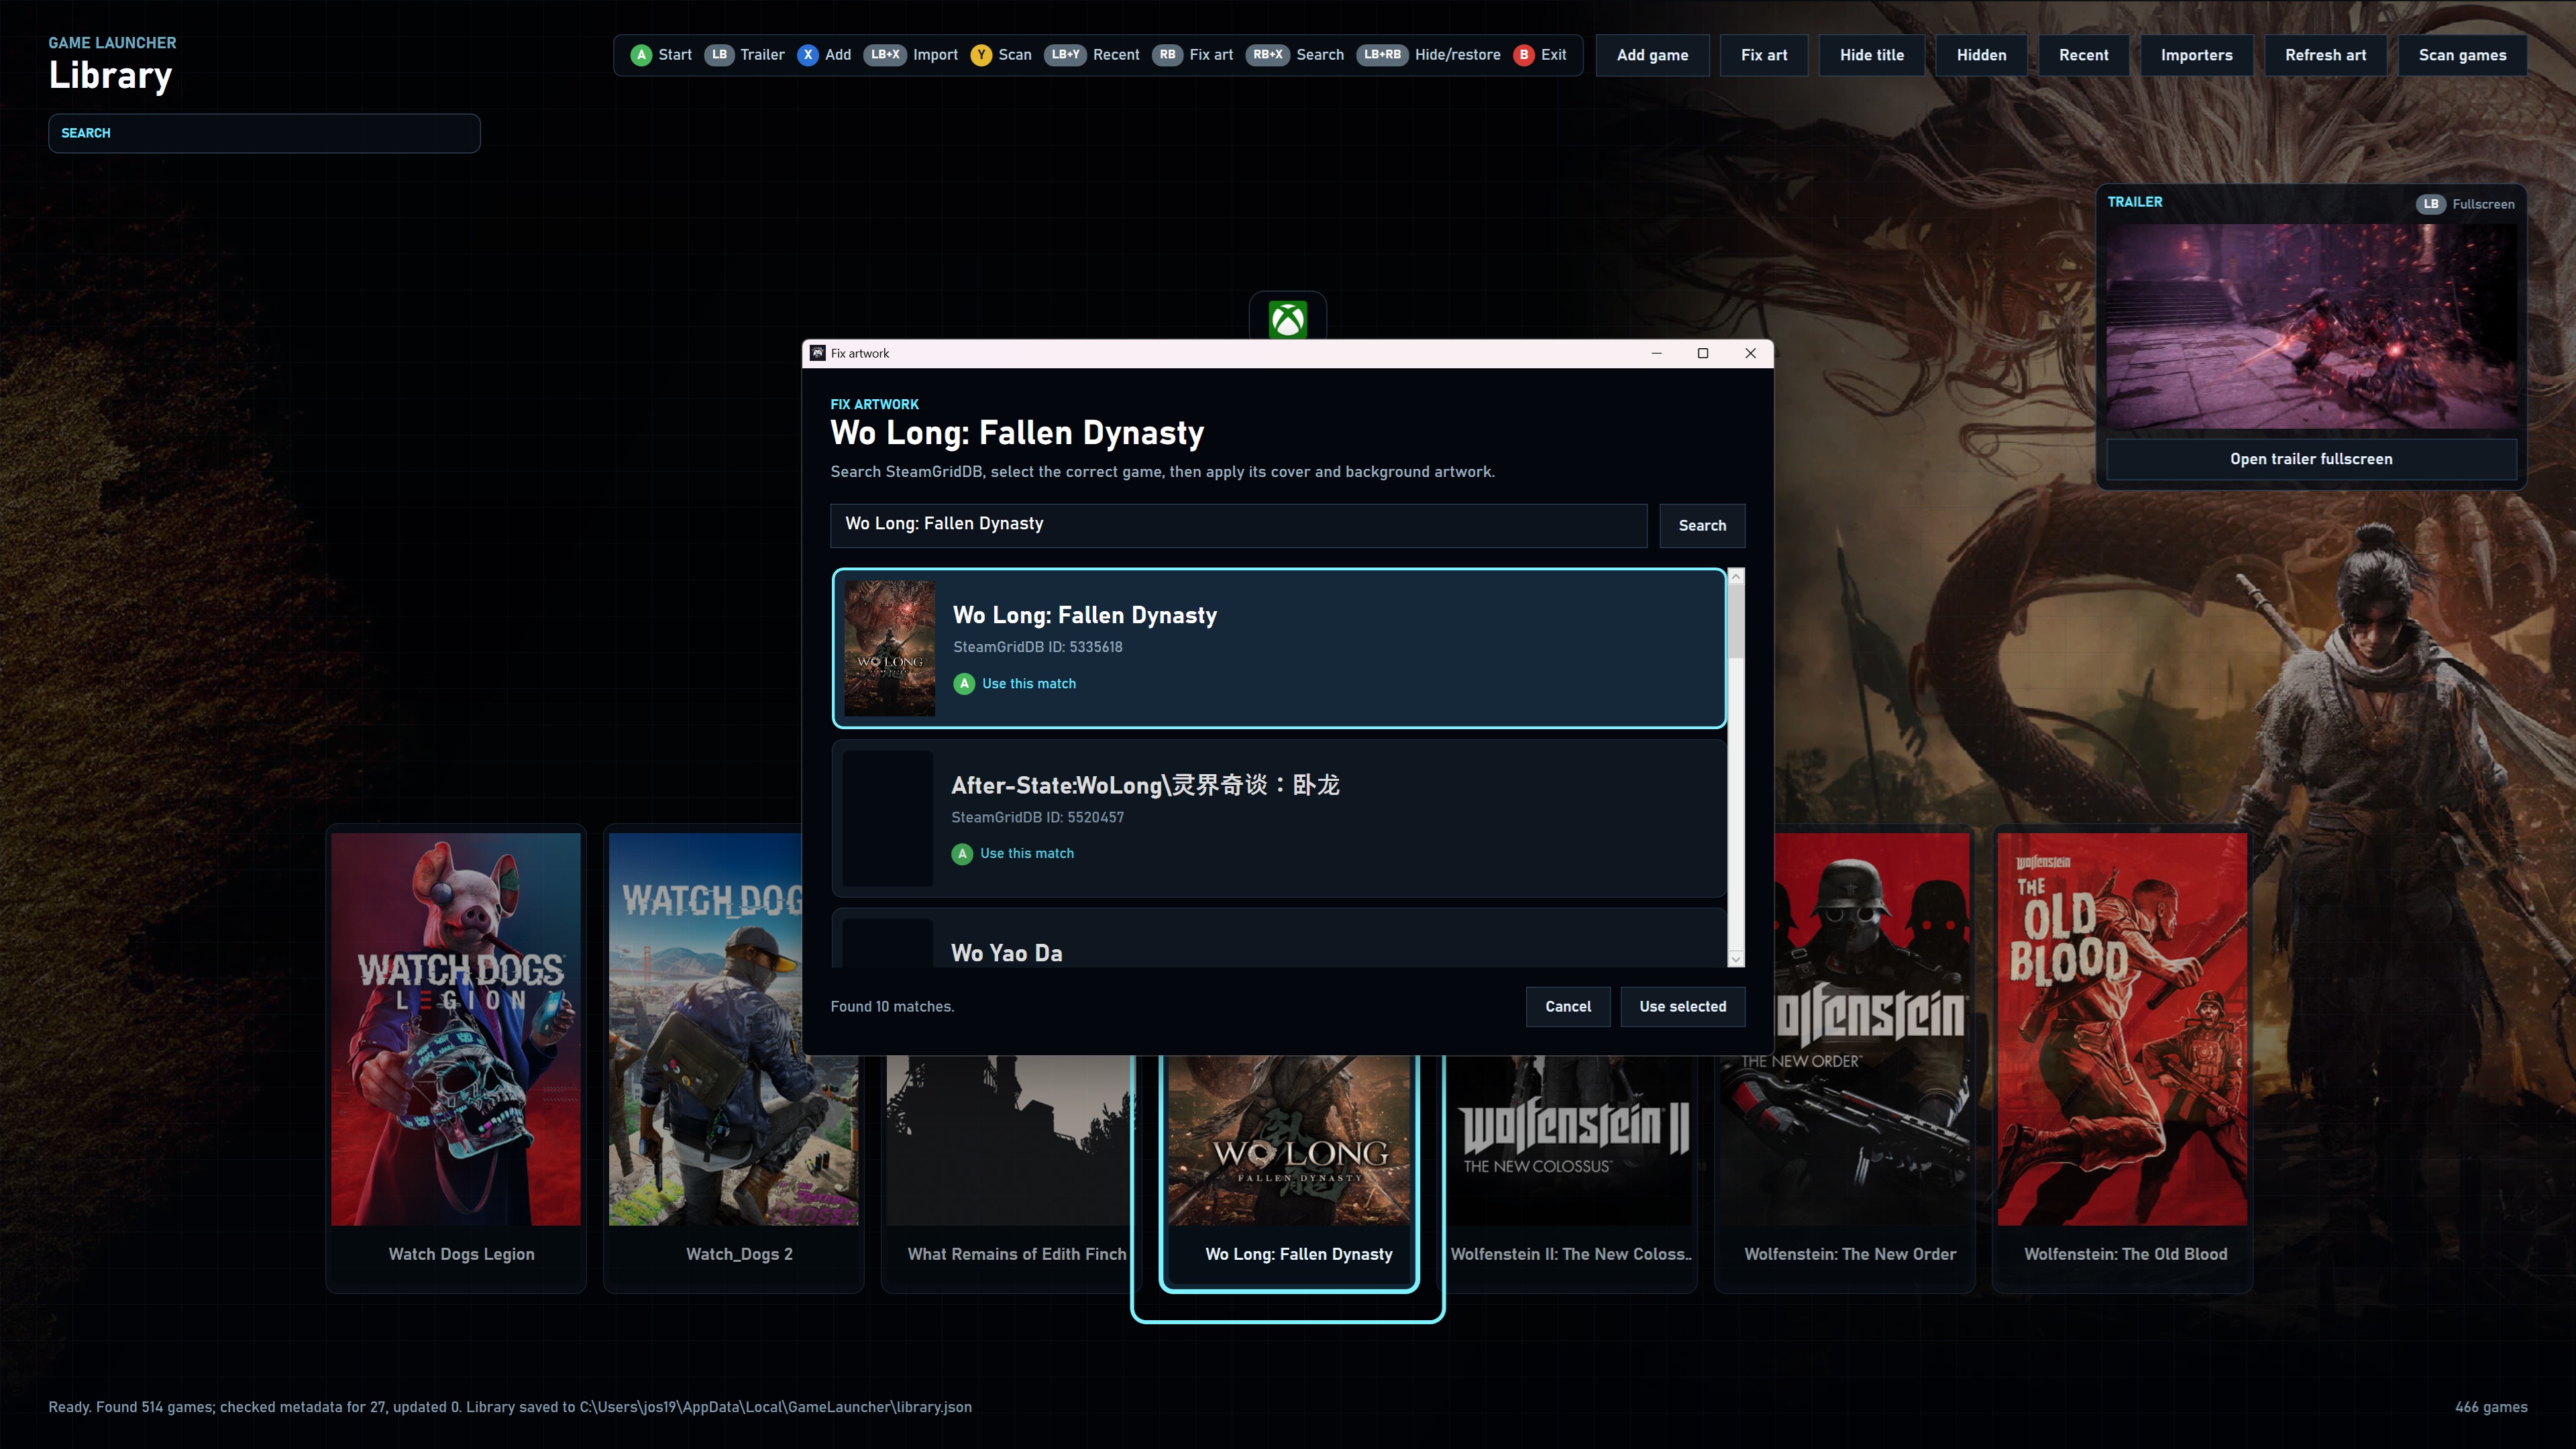Click the green A Start controller icon
Viewport: 2576px width, 1449px height.
click(x=641, y=55)
